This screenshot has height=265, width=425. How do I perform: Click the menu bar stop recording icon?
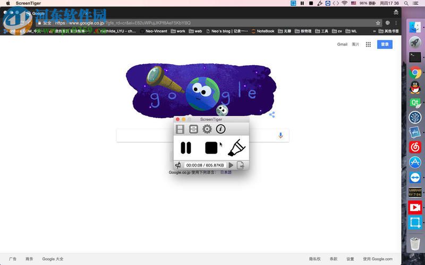311,3
